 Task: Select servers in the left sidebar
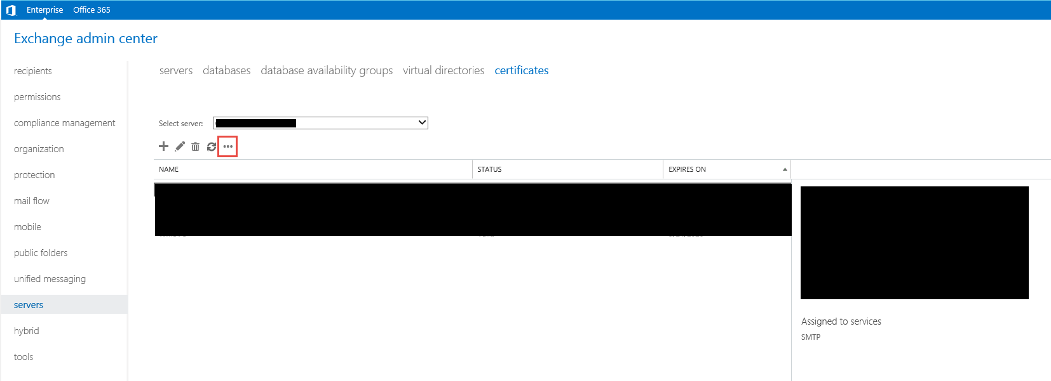(64, 305)
